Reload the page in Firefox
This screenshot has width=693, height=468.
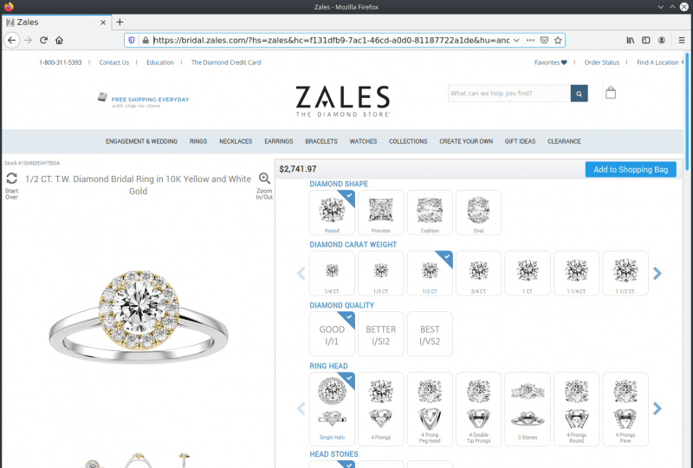click(43, 40)
